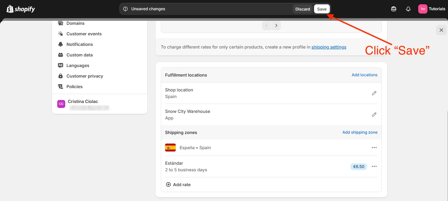This screenshot has height=201, width=448.
Task: Open the España shipping zone options menu
Action: point(374,148)
